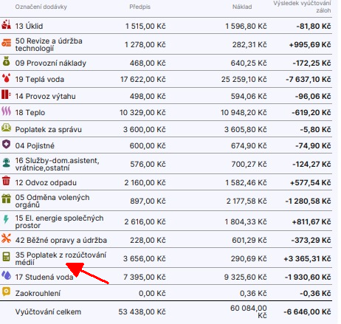341x324 pixels.
Task: Select the gift icon for Odměna volených orgánů
Action: (x=6, y=199)
